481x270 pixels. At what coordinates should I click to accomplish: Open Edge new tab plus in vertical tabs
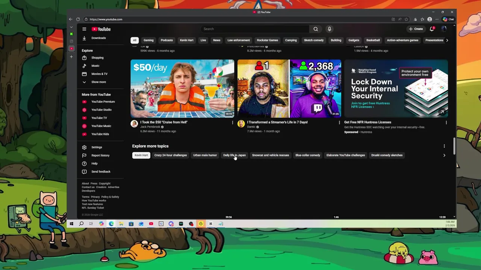tap(71, 57)
